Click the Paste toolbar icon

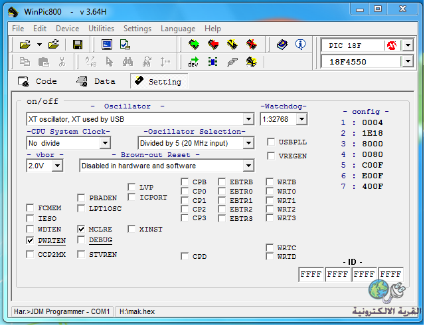43,62
